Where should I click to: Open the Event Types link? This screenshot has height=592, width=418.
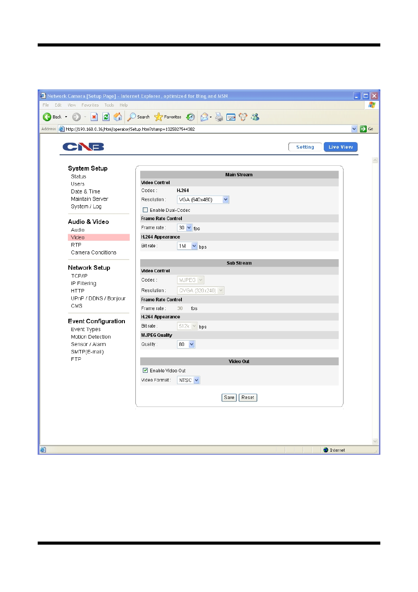click(85, 330)
